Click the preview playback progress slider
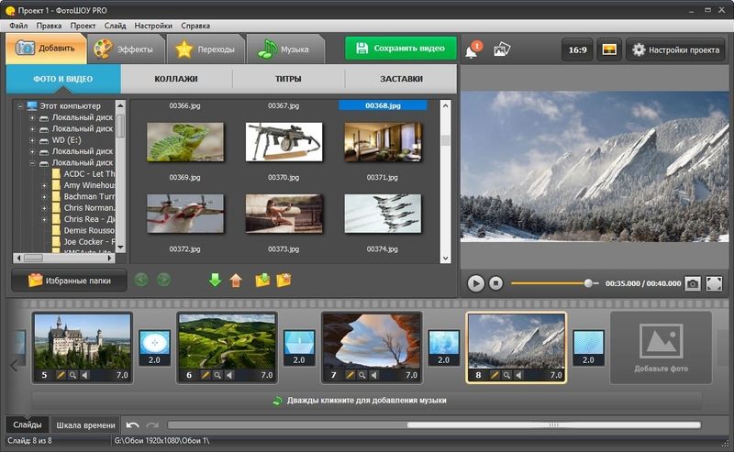734x452 pixels. tap(555, 283)
